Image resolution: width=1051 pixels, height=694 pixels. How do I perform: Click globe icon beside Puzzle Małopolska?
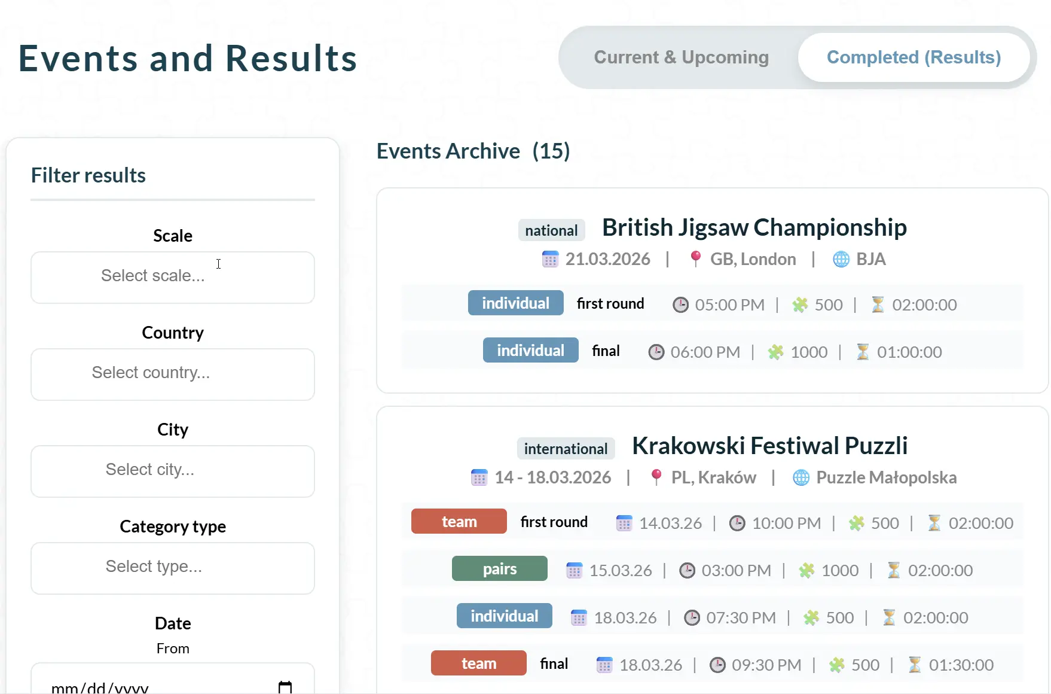coord(801,478)
